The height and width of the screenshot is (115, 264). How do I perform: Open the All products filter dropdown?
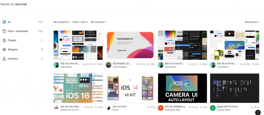pos(62,22)
